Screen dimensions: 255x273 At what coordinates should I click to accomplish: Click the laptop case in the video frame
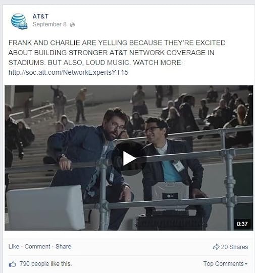pyautogui.click(x=170, y=195)
